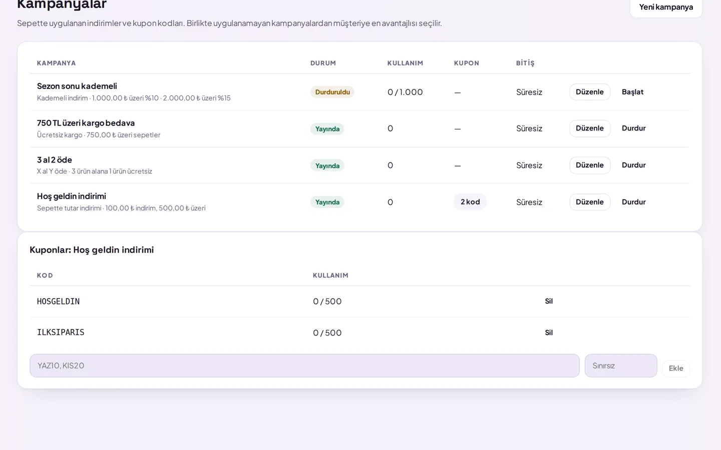The height and width of the screenshot is (450, 721).
Task: Click the Ekle button to add coupon
Action: (676, 368)
